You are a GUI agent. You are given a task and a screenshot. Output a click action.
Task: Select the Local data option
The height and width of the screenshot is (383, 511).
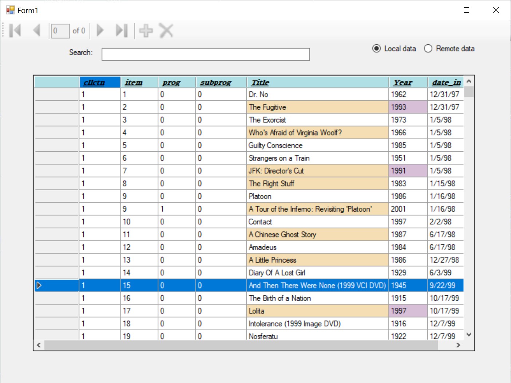tap(376, 48)
